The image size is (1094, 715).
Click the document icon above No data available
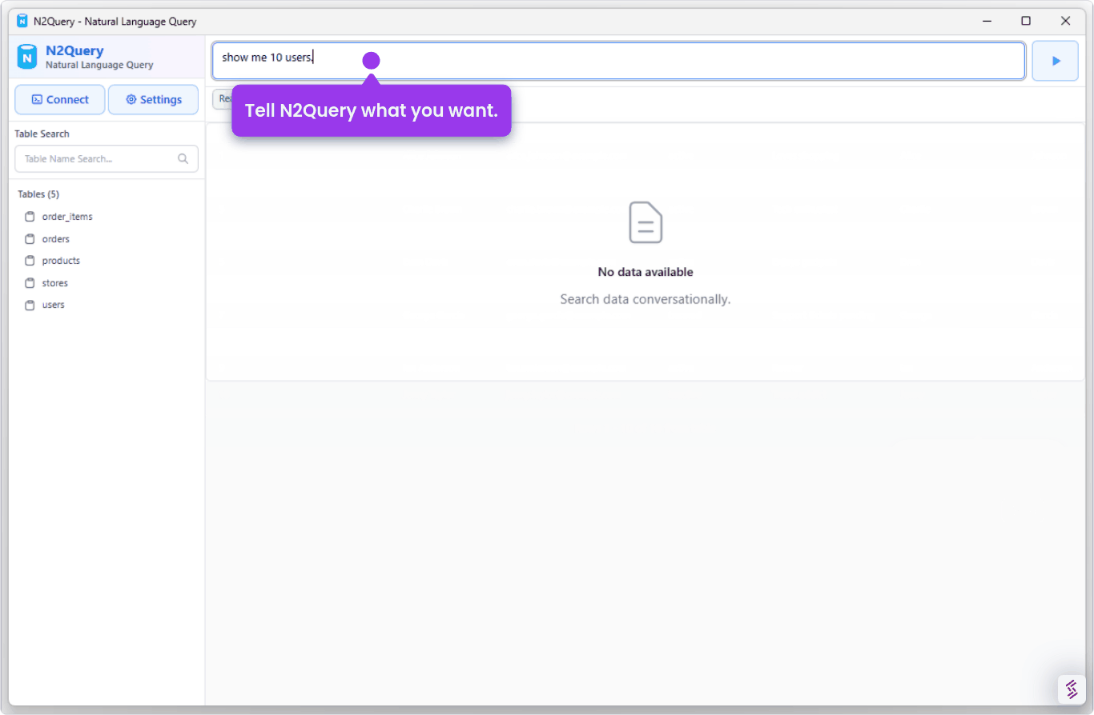[646, 222]
